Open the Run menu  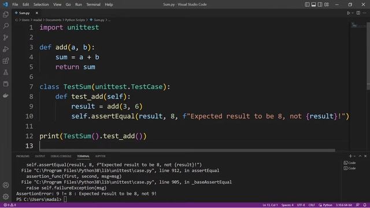(x=79, y=5)
